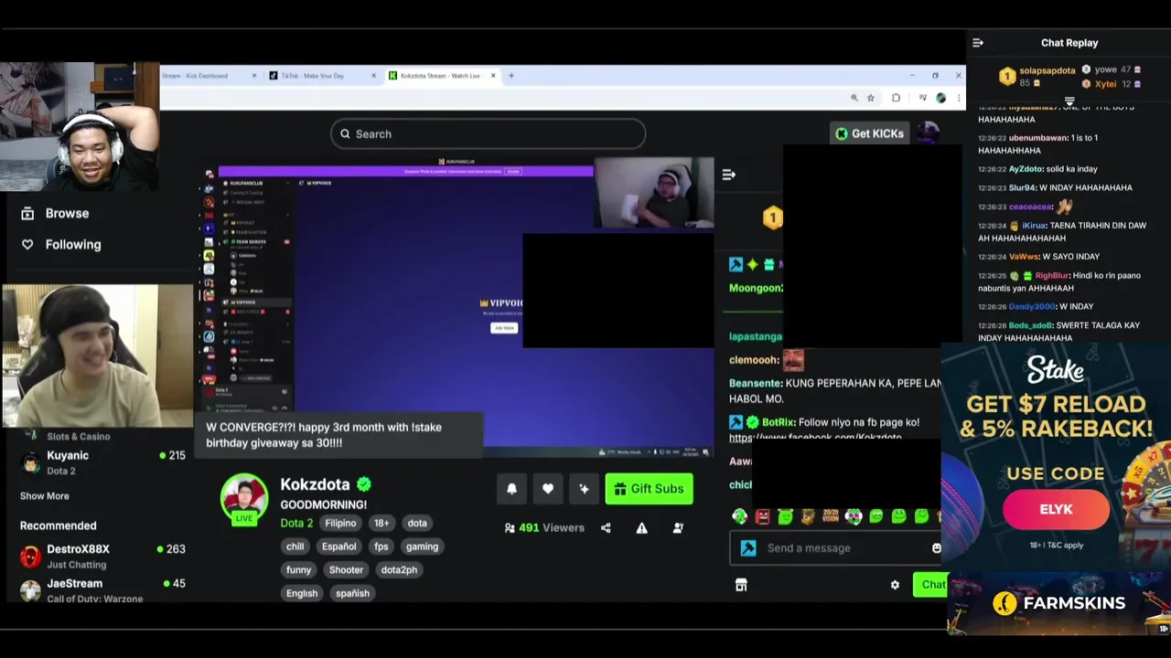
Task: Insert the green emote with purple glasses
Action: click(854, 516)
